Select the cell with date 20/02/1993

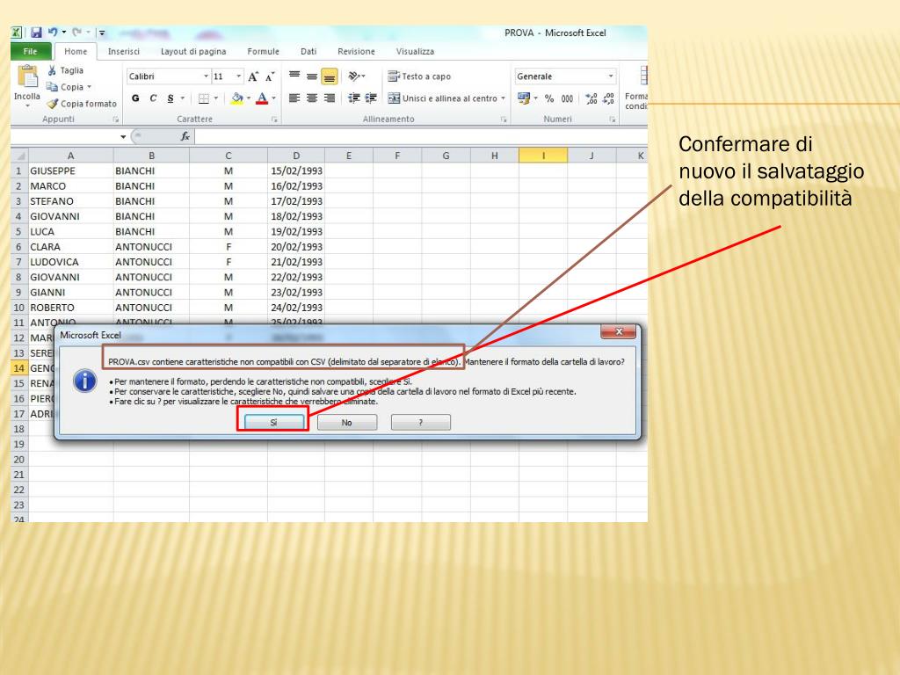[x=296, y=247]
